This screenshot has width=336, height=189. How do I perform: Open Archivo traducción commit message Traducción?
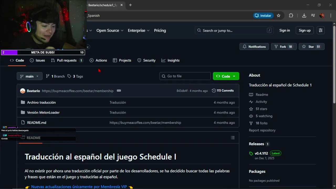click(118, 102)
